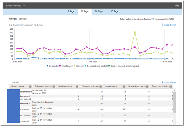Viewport: 184px width, 126px height.
Task: Click the Leseaktionen value 68
Action: click(125, 115)
